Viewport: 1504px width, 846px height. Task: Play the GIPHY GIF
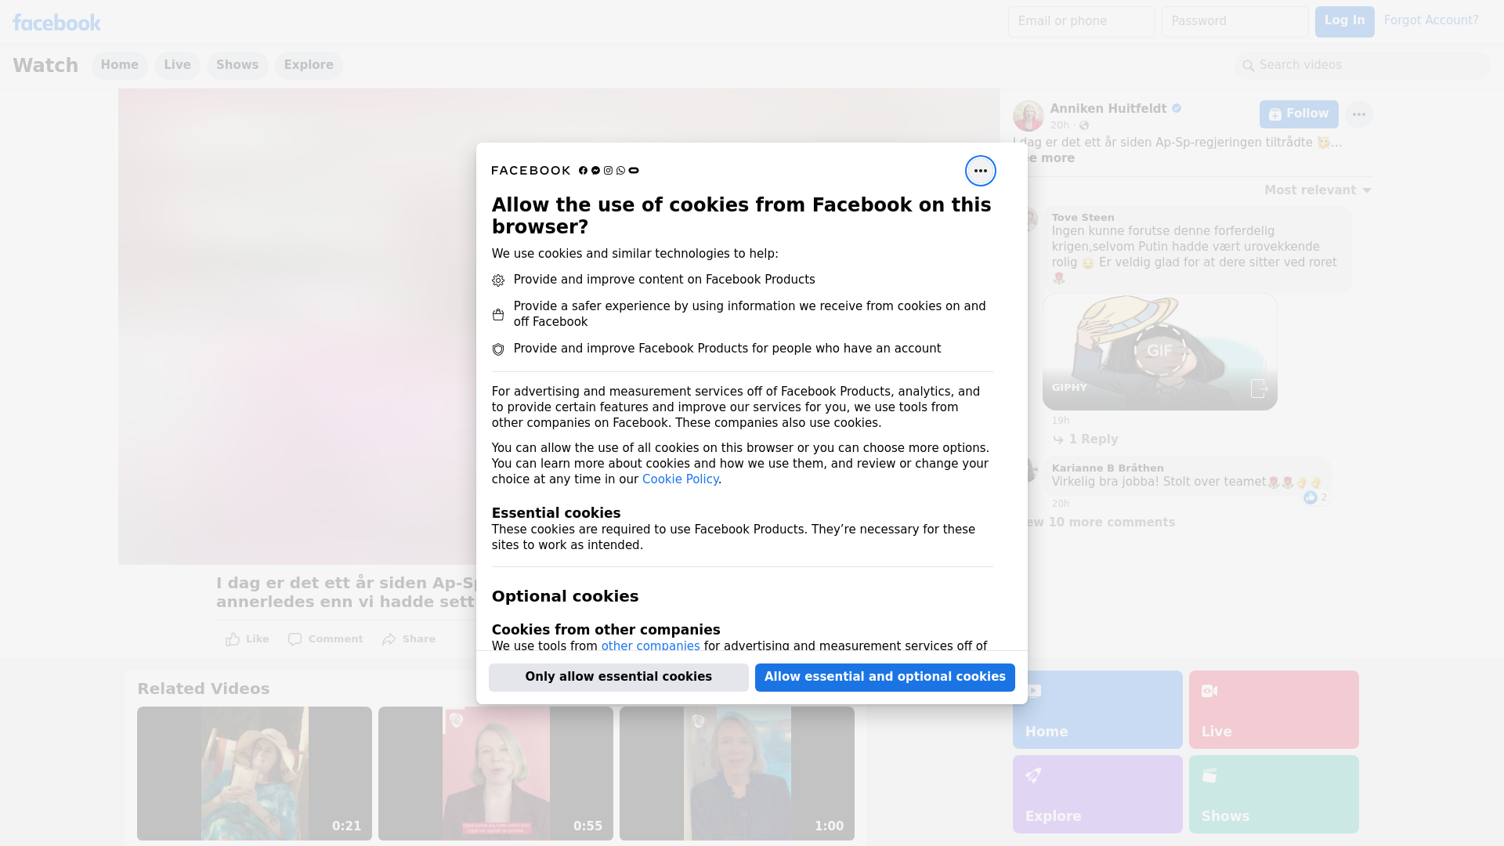pos(1159,351)
